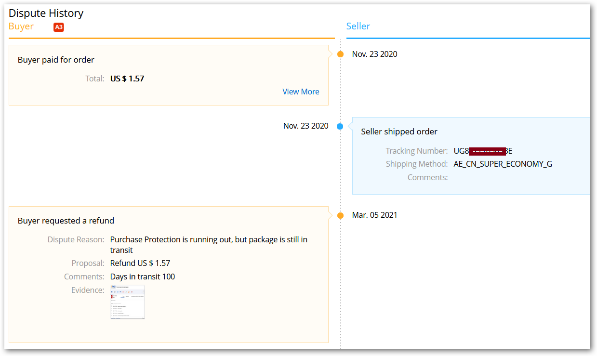Click the 'Buyer paid for order' title
The height and width of the screenshot is (356, 597).
(56, 60)
